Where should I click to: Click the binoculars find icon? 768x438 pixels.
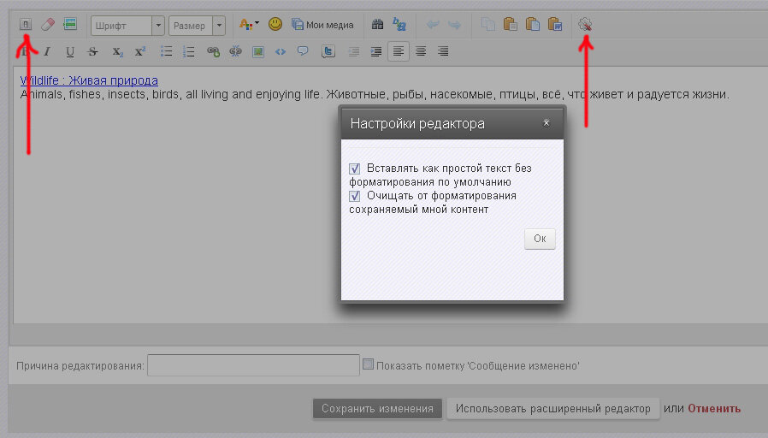(x=377, y=25)
